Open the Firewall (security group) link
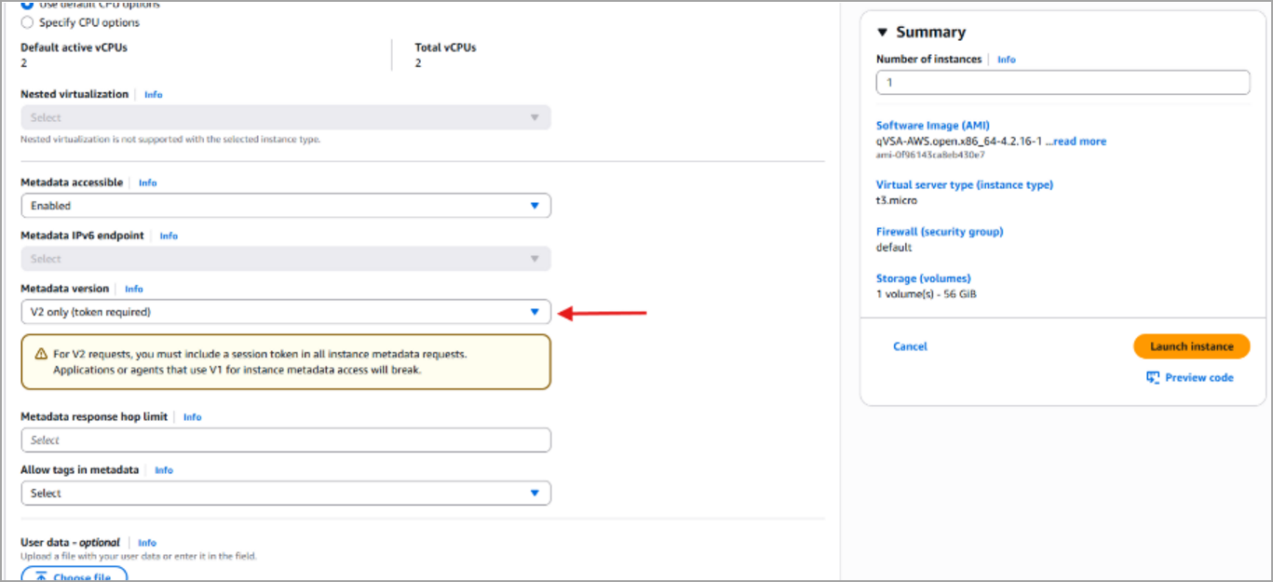The height and width of the screenshot is (582, 1273). 940,232
